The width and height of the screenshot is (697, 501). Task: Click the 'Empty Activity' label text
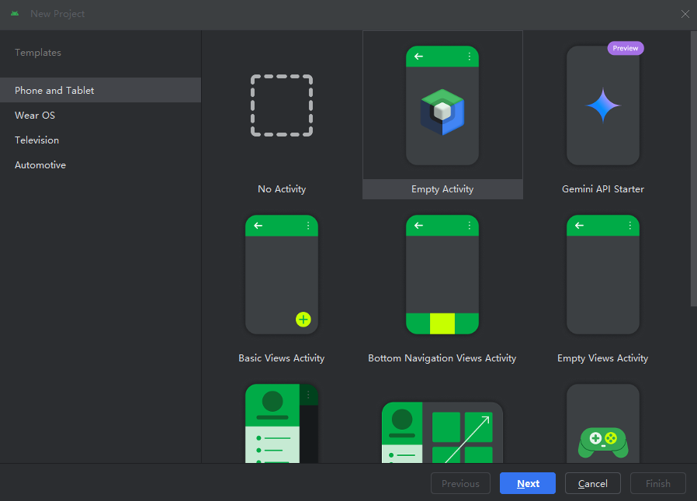(442, 189)
